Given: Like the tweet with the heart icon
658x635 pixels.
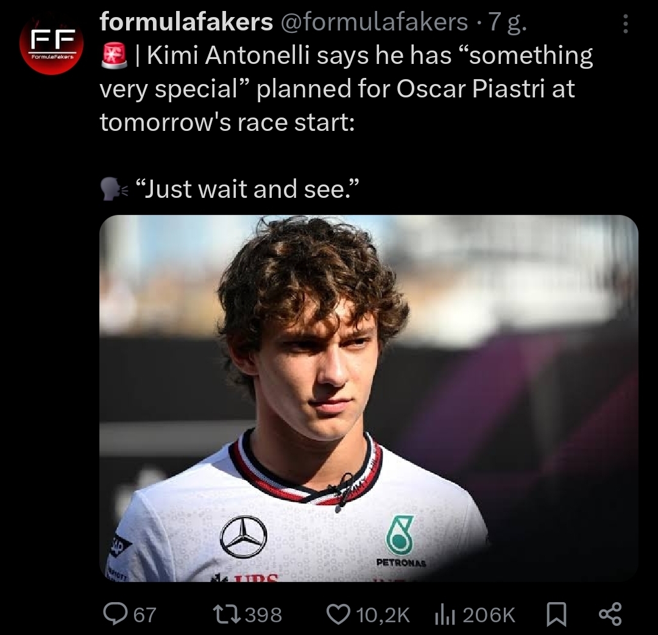Looking at the screenshot, I should click(x=338, y=614).
